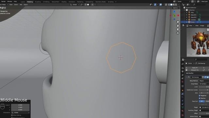This screenshot has height=118, width=209.
Task: Open the Options dropdown in viewport
Action: 176,8
